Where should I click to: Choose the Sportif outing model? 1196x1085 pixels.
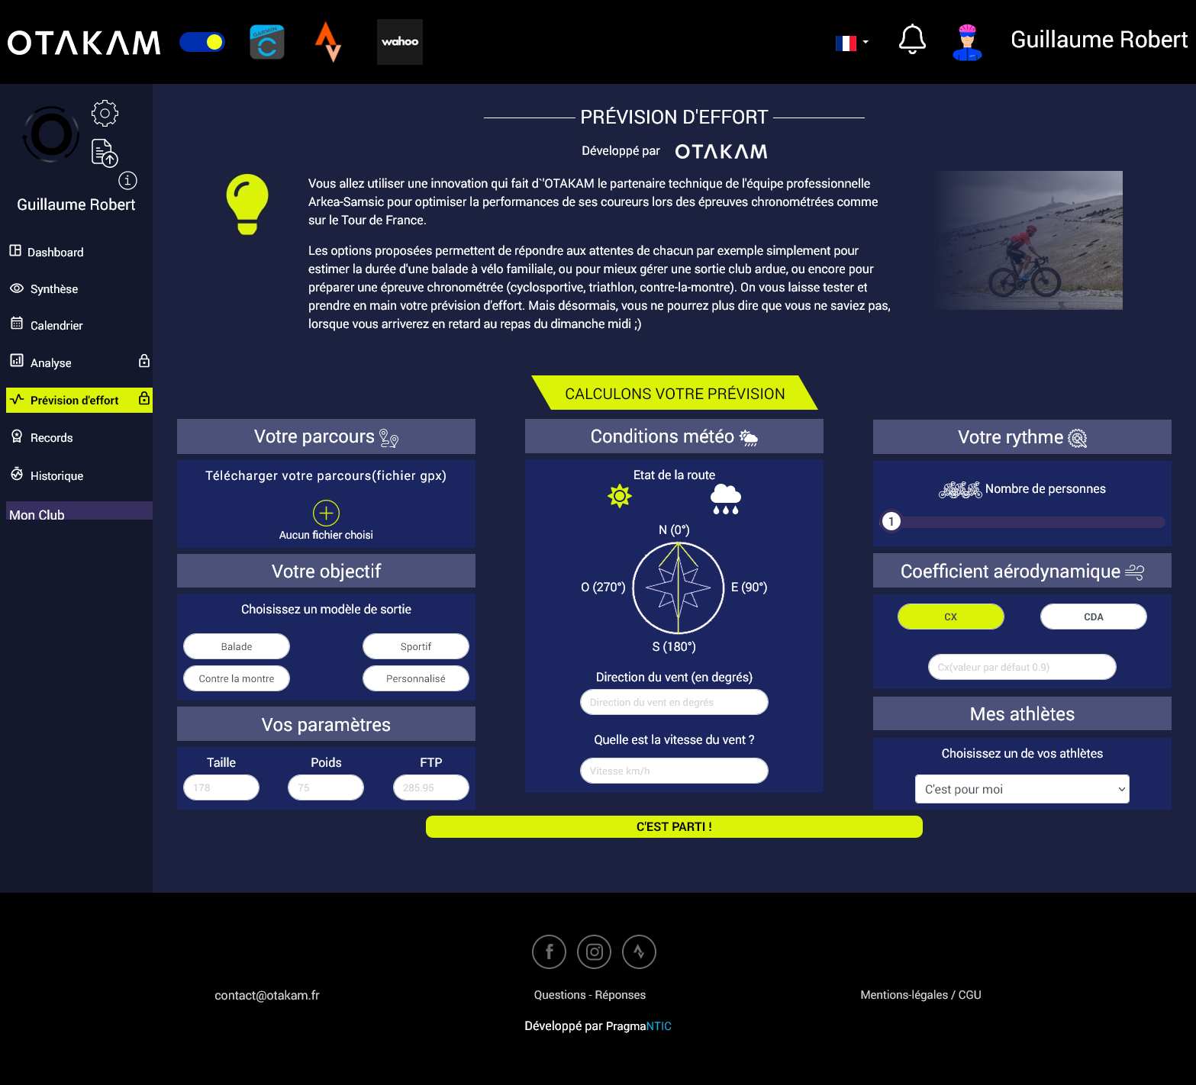416,646
